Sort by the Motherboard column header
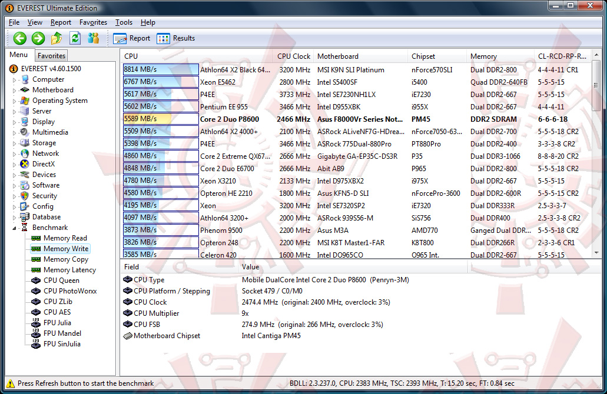This screenshot has height=394, width=607. 360,56
